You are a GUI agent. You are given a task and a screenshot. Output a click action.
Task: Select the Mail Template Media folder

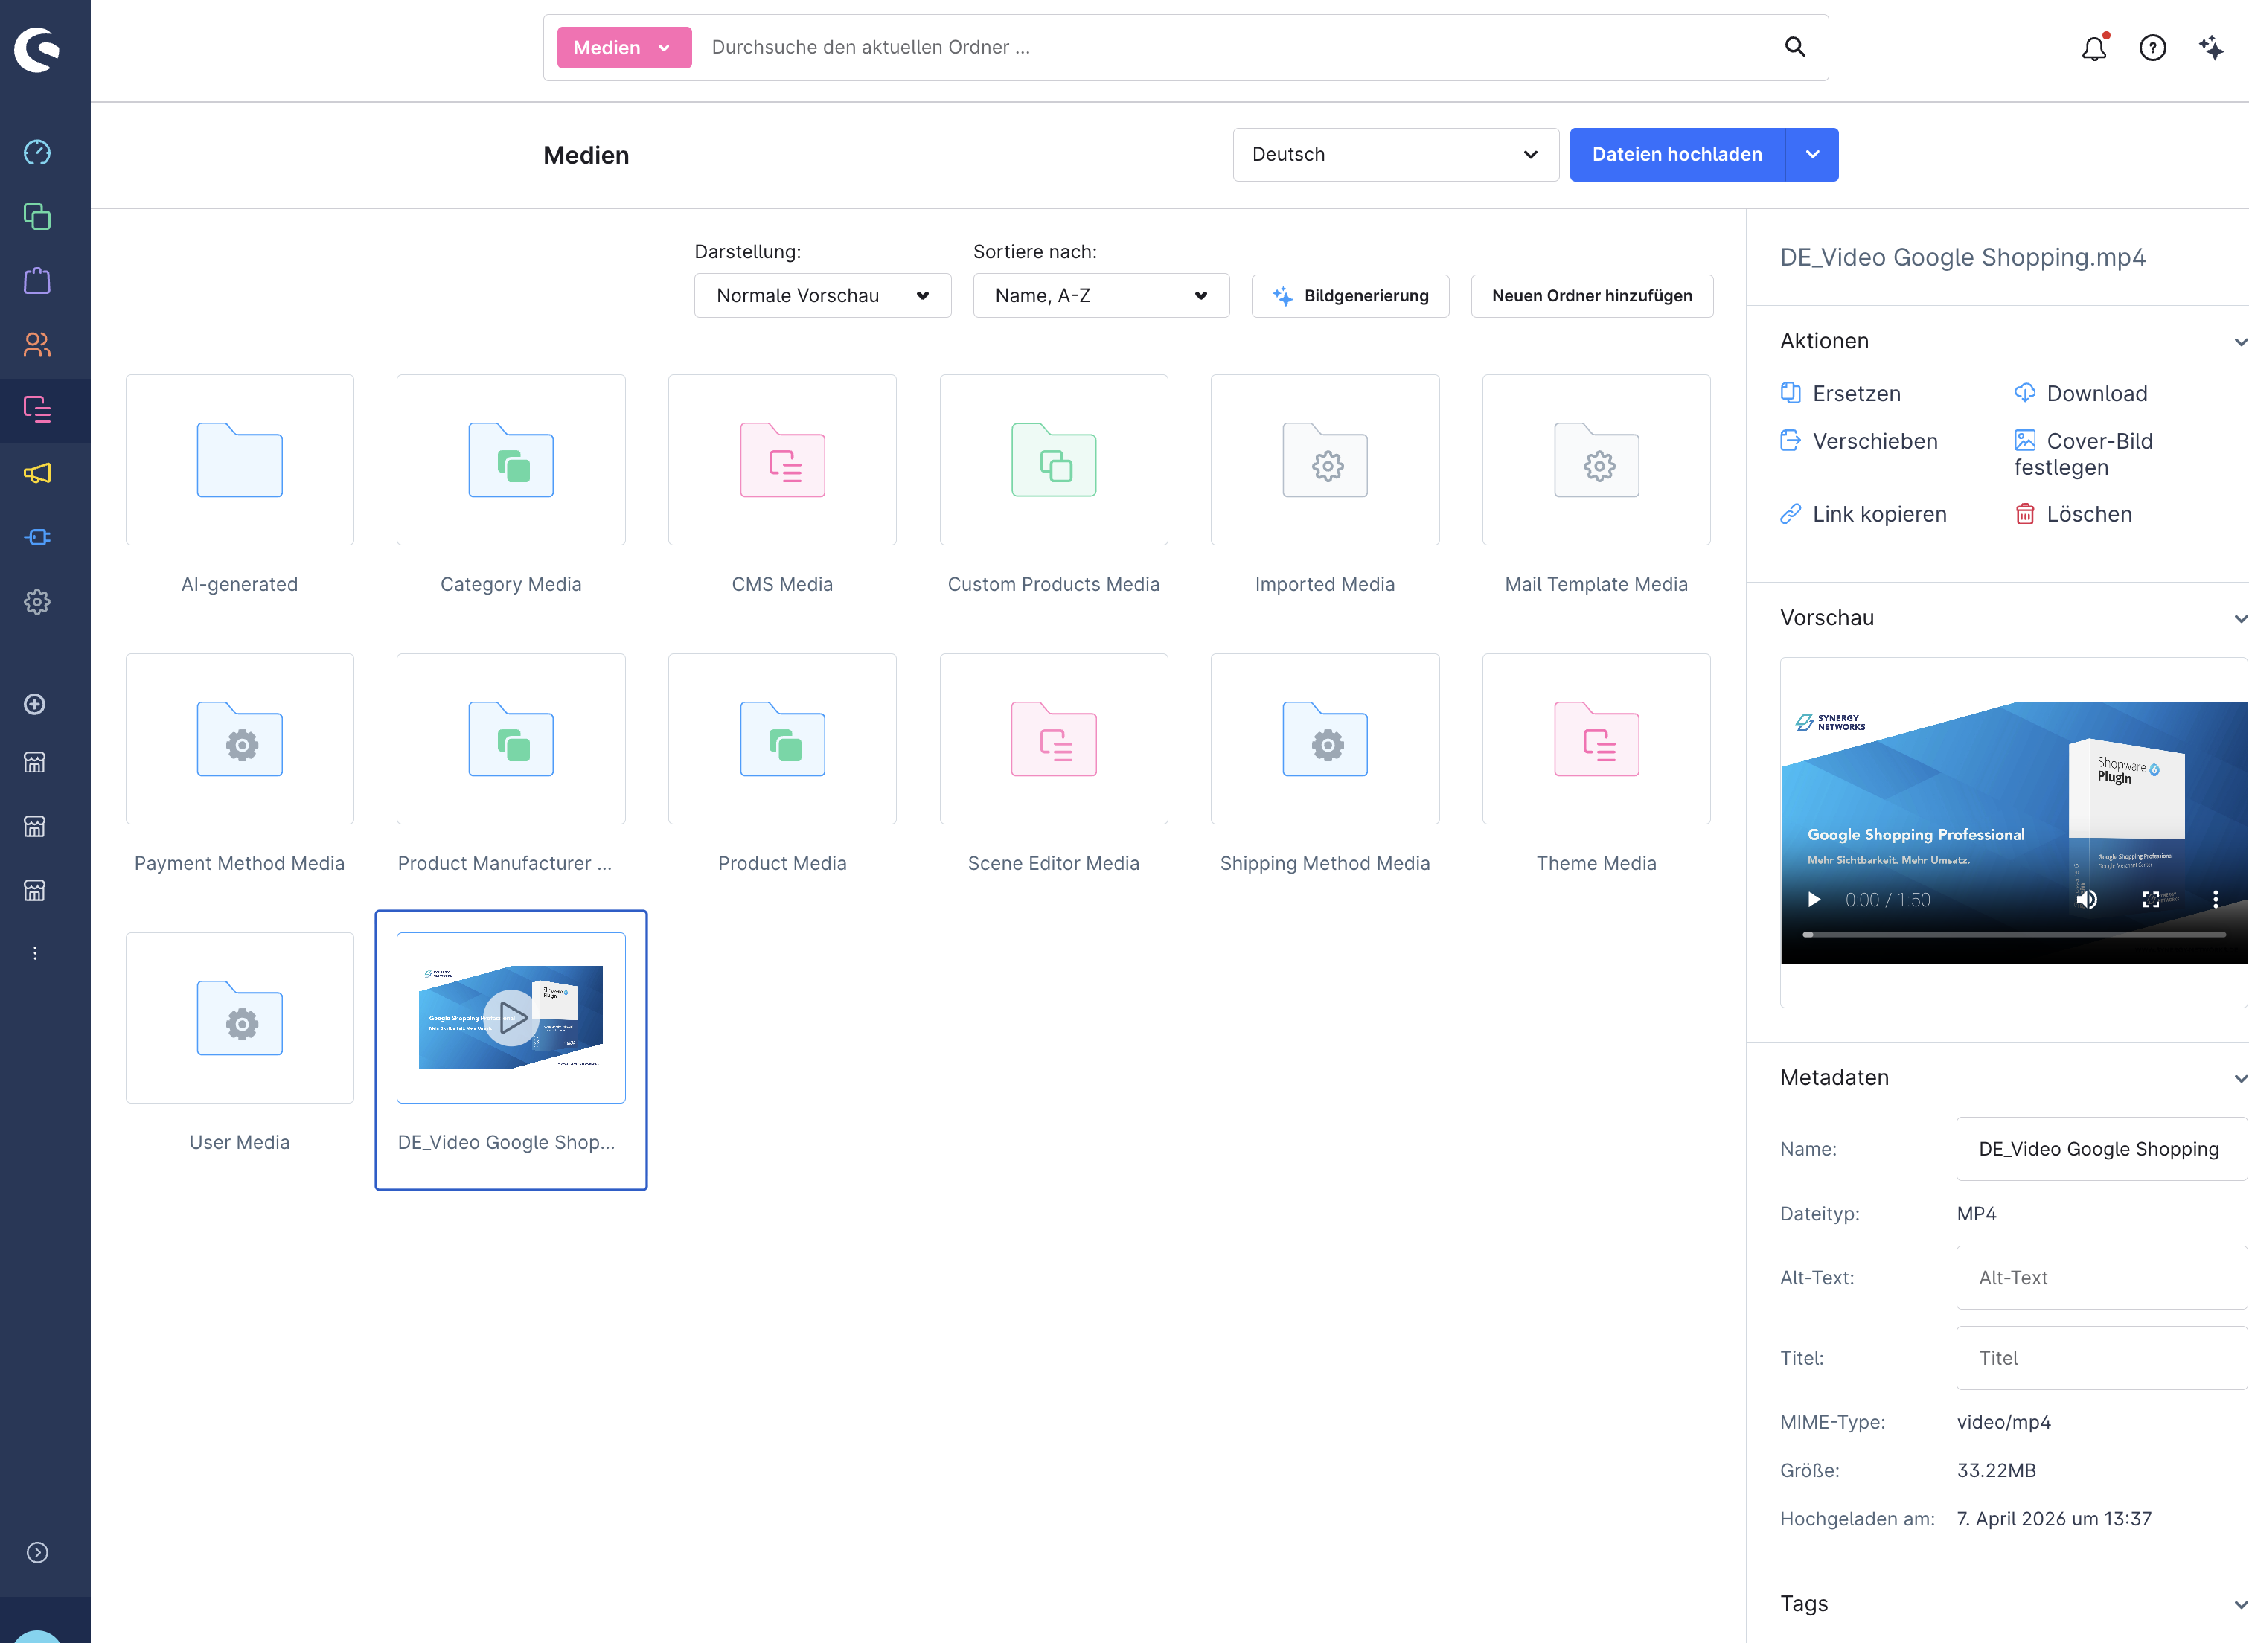click(1596, 461)
